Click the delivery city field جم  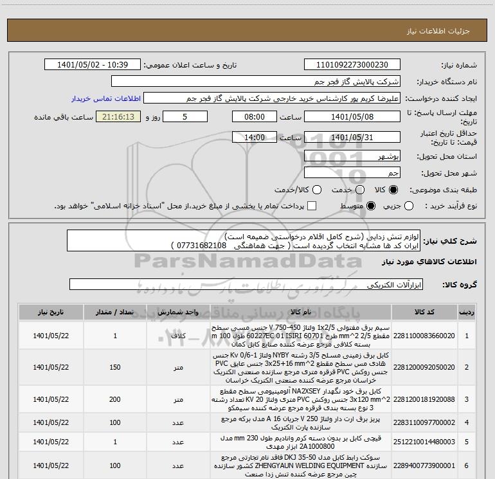[352, 172]
